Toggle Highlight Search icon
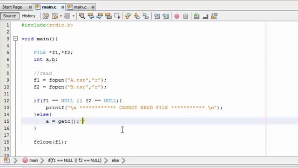The image size is (298, 168). 108,16
